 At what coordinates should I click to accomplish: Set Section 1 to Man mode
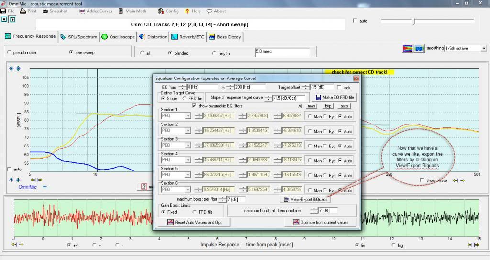(310, 116)
